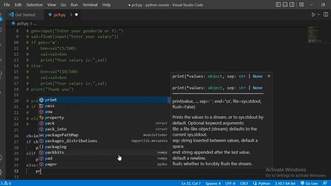
Task: Choose the pager pydoc suggestion
Action: (104, 164)
